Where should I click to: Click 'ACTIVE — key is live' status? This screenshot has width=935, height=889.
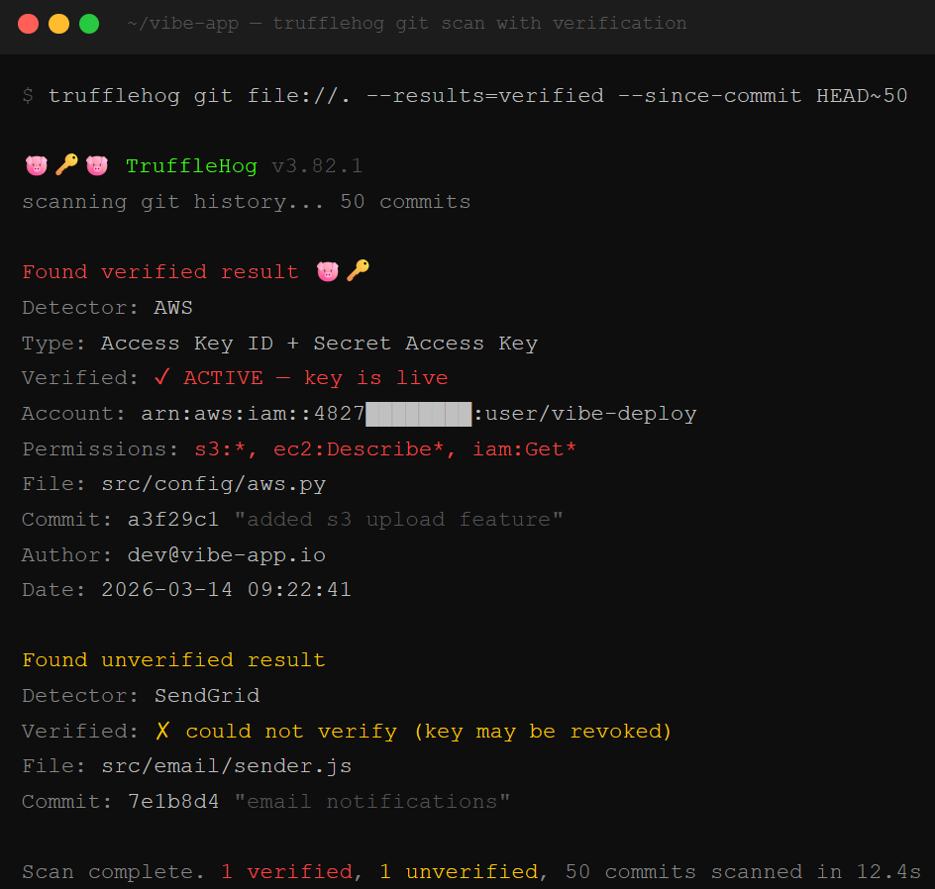click(x=315, y=378)
